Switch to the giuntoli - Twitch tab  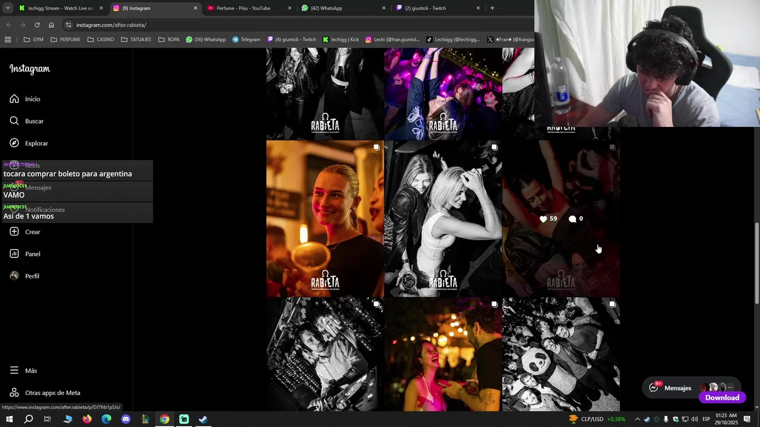[437, 8]
